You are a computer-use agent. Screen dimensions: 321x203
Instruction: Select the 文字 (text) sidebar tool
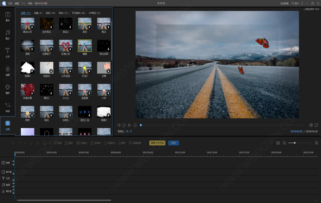7,52
